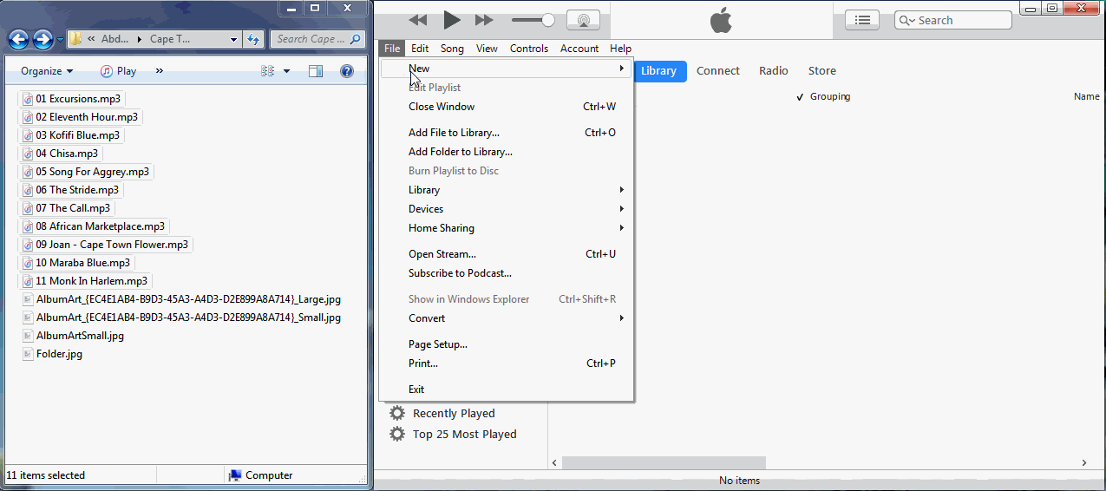Image resolution: width=1106 pixels, height=491 pixels.
Task: Change view icon in Explorer toolbar
Action: [x=268, y=71]
